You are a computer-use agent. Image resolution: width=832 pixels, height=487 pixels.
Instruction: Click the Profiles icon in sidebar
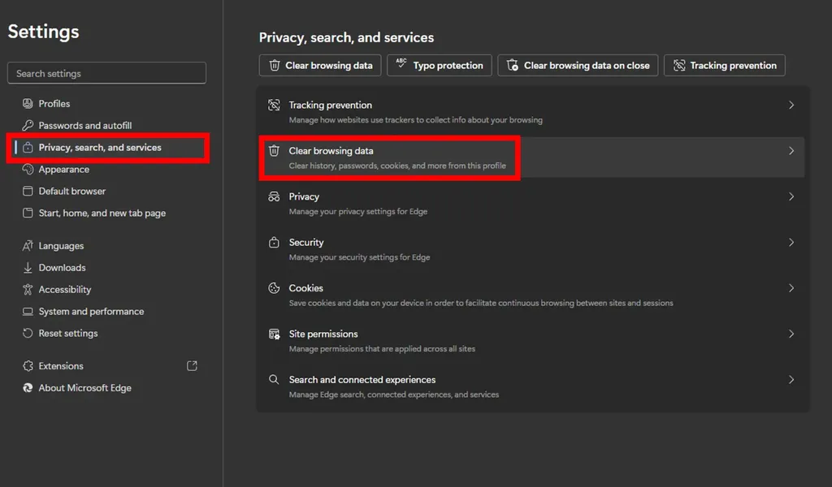pos(28,104)
